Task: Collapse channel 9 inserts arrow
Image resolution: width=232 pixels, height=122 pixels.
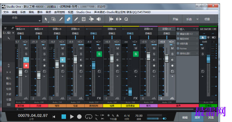Action: tap(172, 76)
